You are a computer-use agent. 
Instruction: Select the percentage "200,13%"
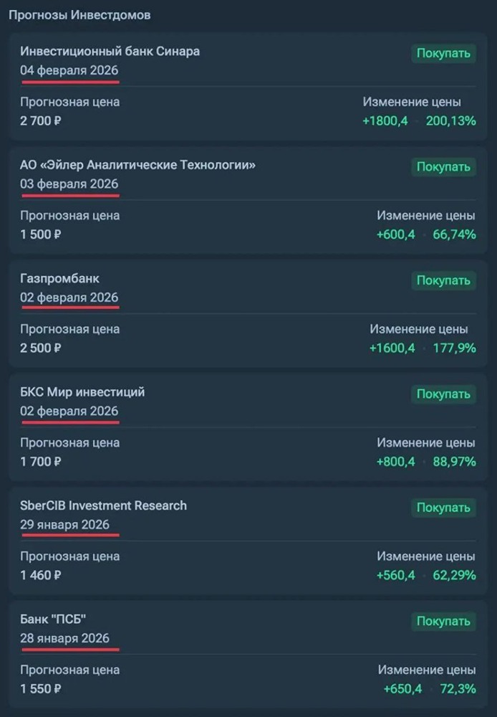pos(453,120)
